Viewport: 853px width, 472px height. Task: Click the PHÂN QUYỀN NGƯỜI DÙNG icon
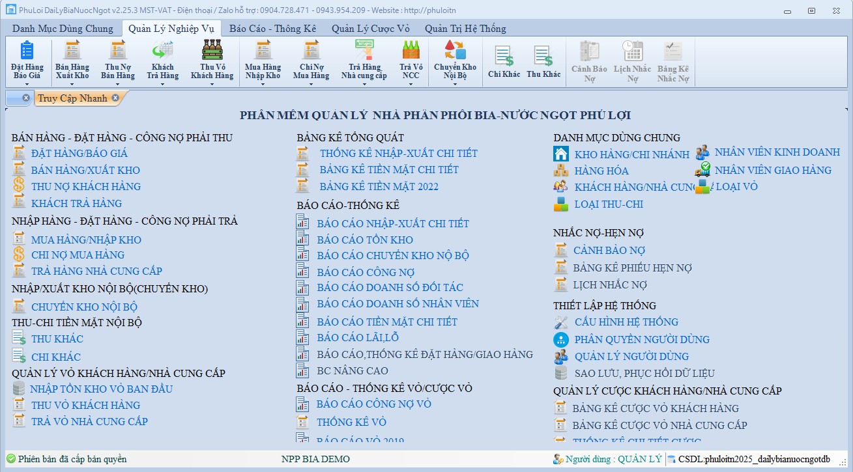(560, 339)
